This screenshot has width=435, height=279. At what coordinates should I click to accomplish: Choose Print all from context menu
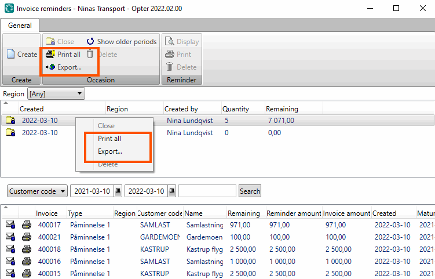pyautogui.click(x=109, y=139)
